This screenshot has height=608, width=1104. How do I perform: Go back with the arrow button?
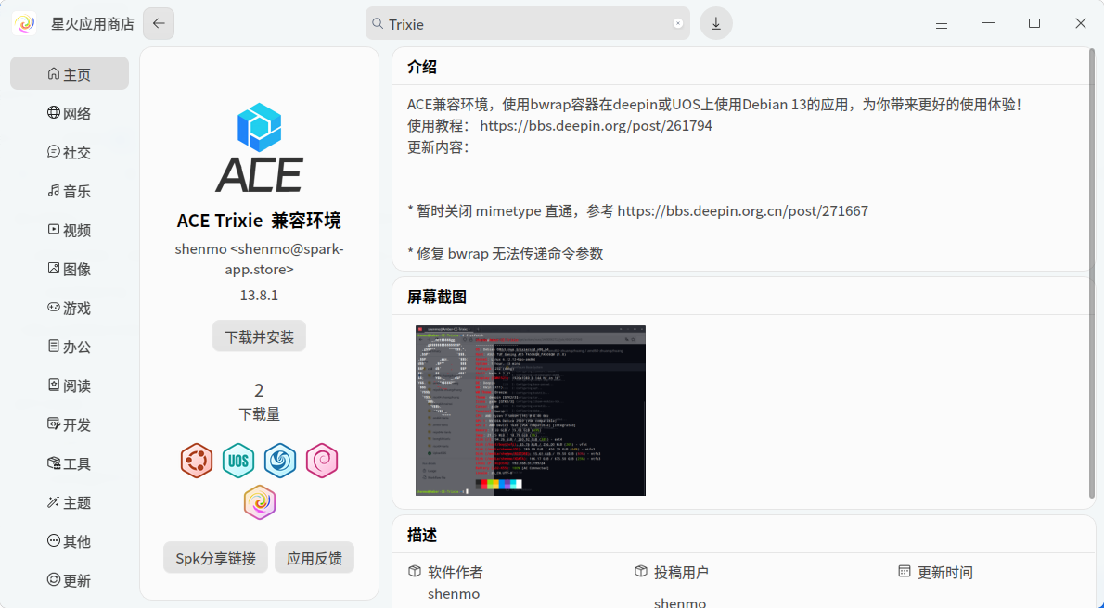[159, 23]
